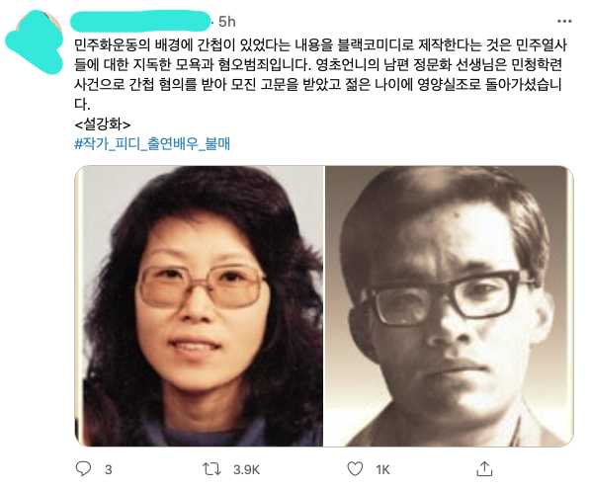
Task: Click the tweet line mentioning 정문화 선생님
Action: (x=318, y=64)
